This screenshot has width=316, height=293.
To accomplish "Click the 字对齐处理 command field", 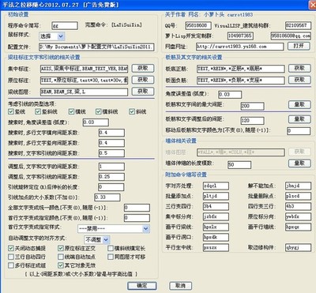I will click(216, 186).
